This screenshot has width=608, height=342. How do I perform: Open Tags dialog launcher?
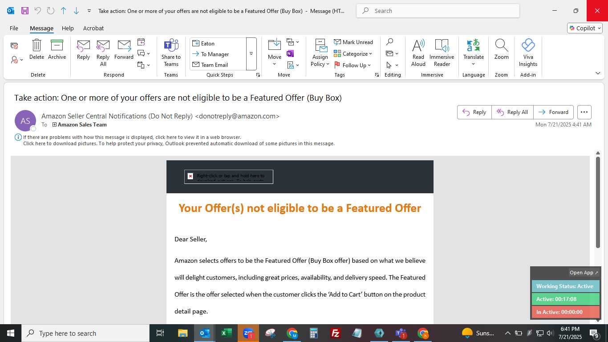[377, 75]
